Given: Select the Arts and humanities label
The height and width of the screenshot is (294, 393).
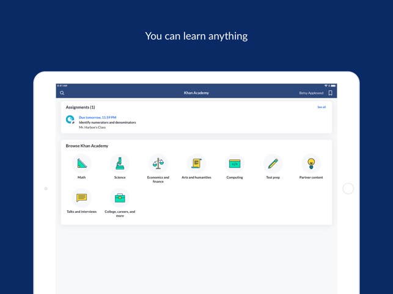Looking at the screenshot, I should point(197,177).
